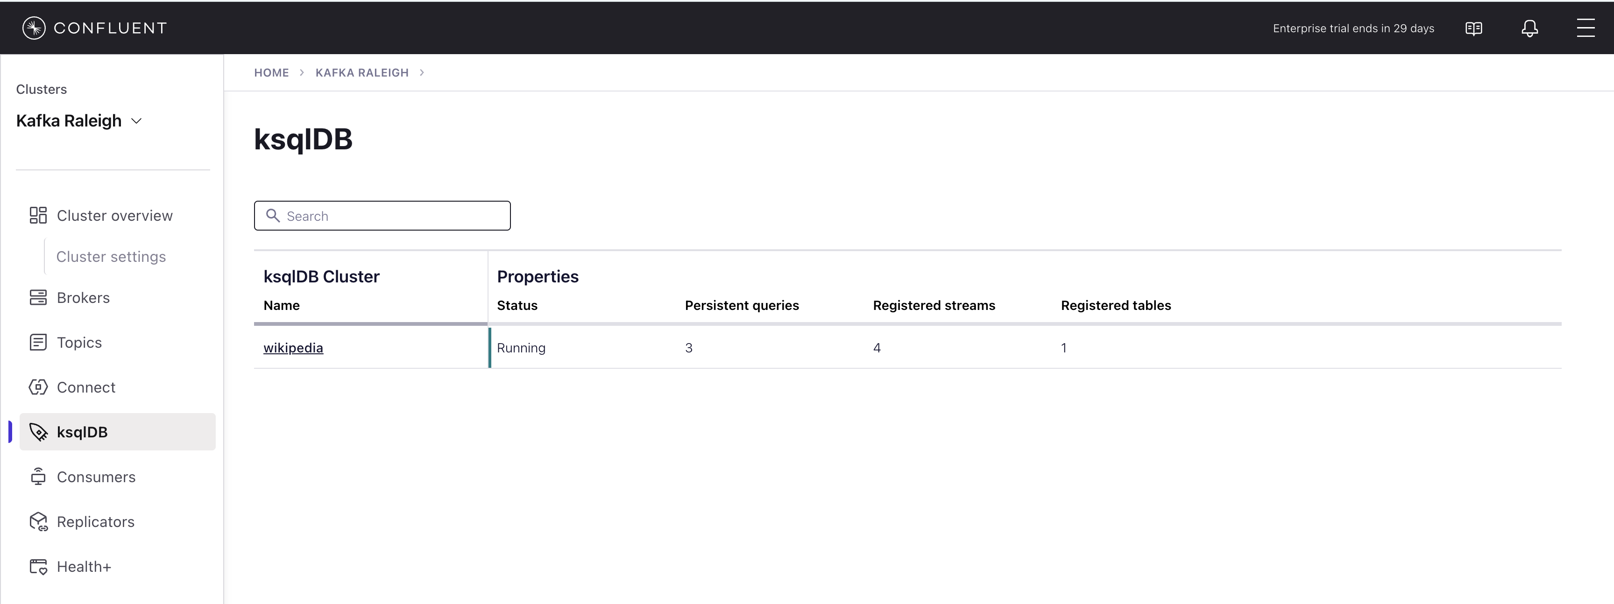Click the Topics sidebar icon
1614x604 pixels.
[x=38, y=342]
